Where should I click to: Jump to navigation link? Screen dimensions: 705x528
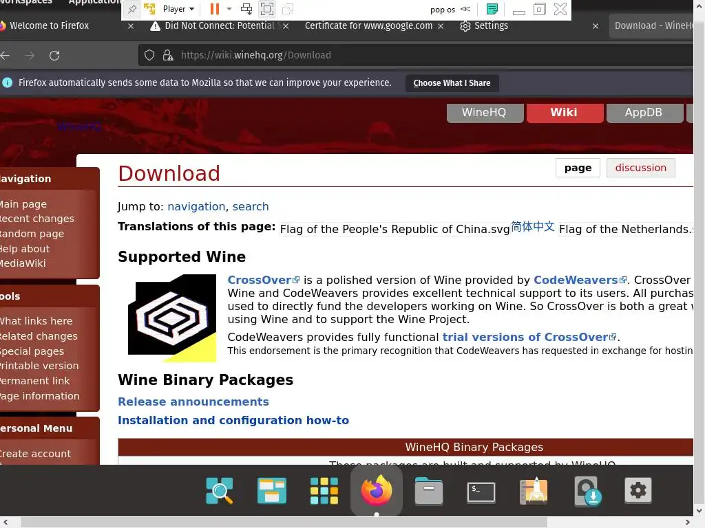pyautogui.click(x=196, y=206)
